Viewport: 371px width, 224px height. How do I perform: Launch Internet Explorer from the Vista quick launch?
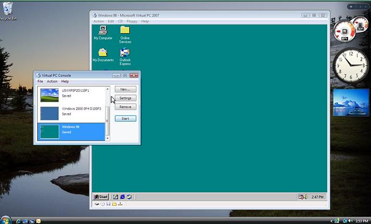coord(18,221)
